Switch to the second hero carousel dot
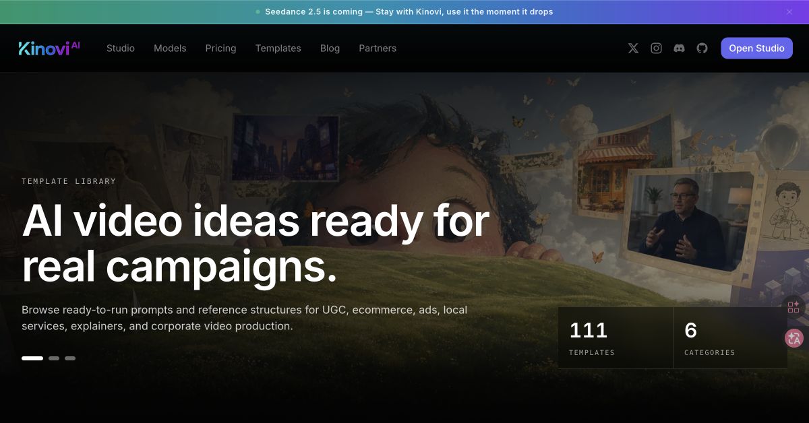Image resolution: width=809 pixels, height=423 pixels. [x=54, y=358]
